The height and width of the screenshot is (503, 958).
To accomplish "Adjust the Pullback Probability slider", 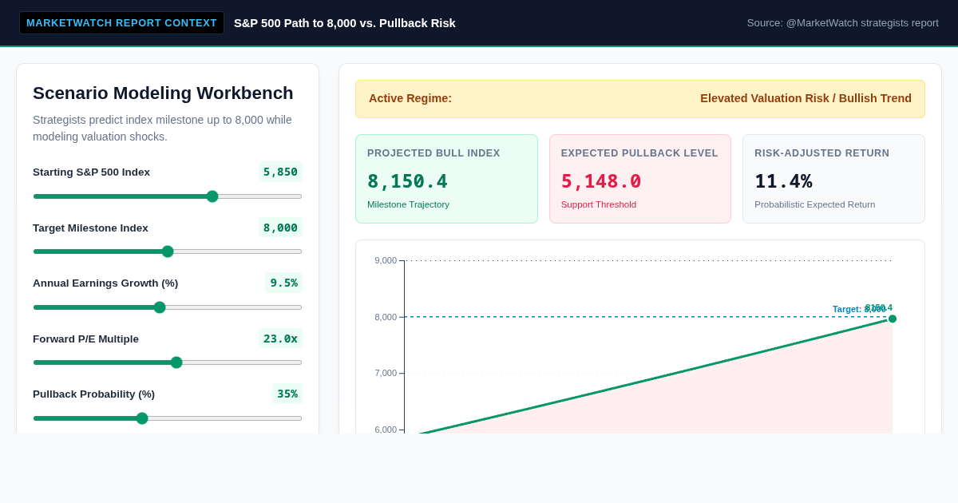I will tap(168, 418).
